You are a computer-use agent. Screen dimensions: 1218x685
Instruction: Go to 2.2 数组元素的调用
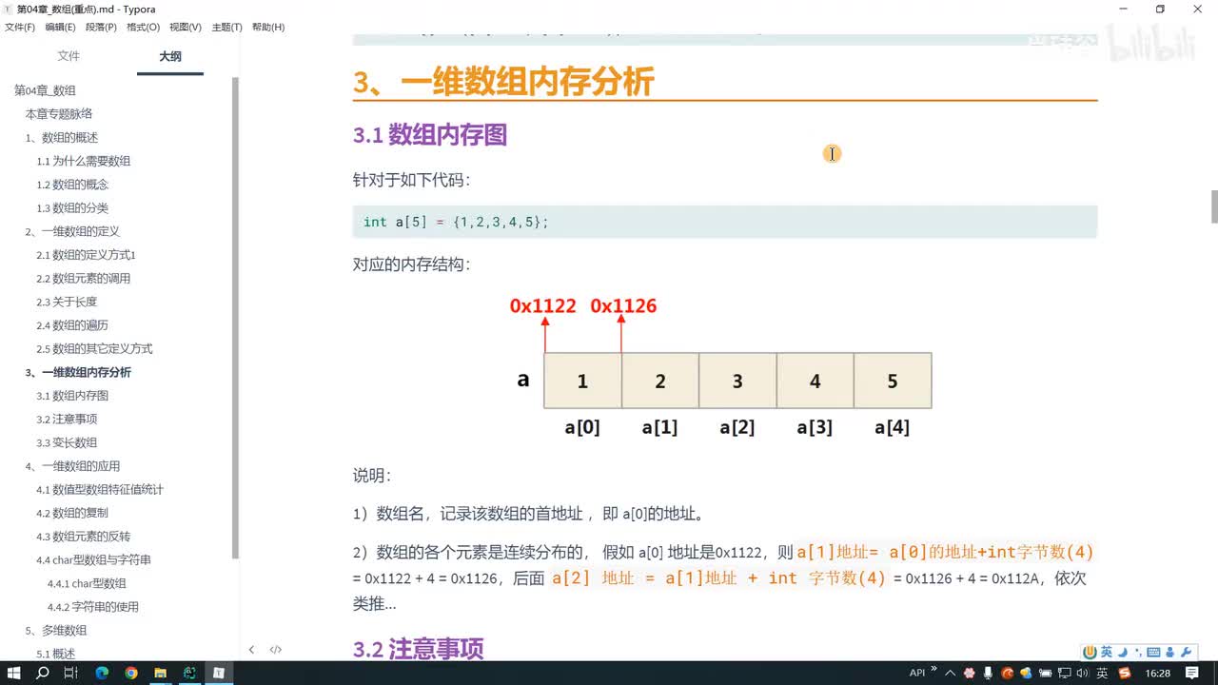(x=84, y=279)
